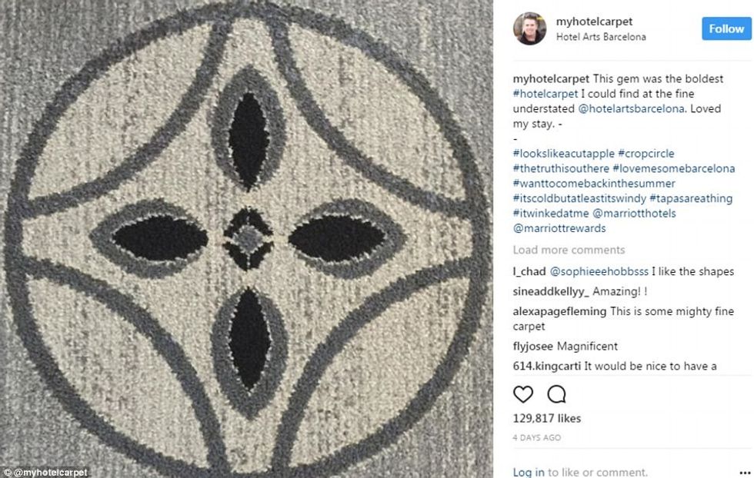This screenshot has height=478, width=754.
Task: Open the 4 DAYS AGO timestamp
Action: (x=537, y=437)
